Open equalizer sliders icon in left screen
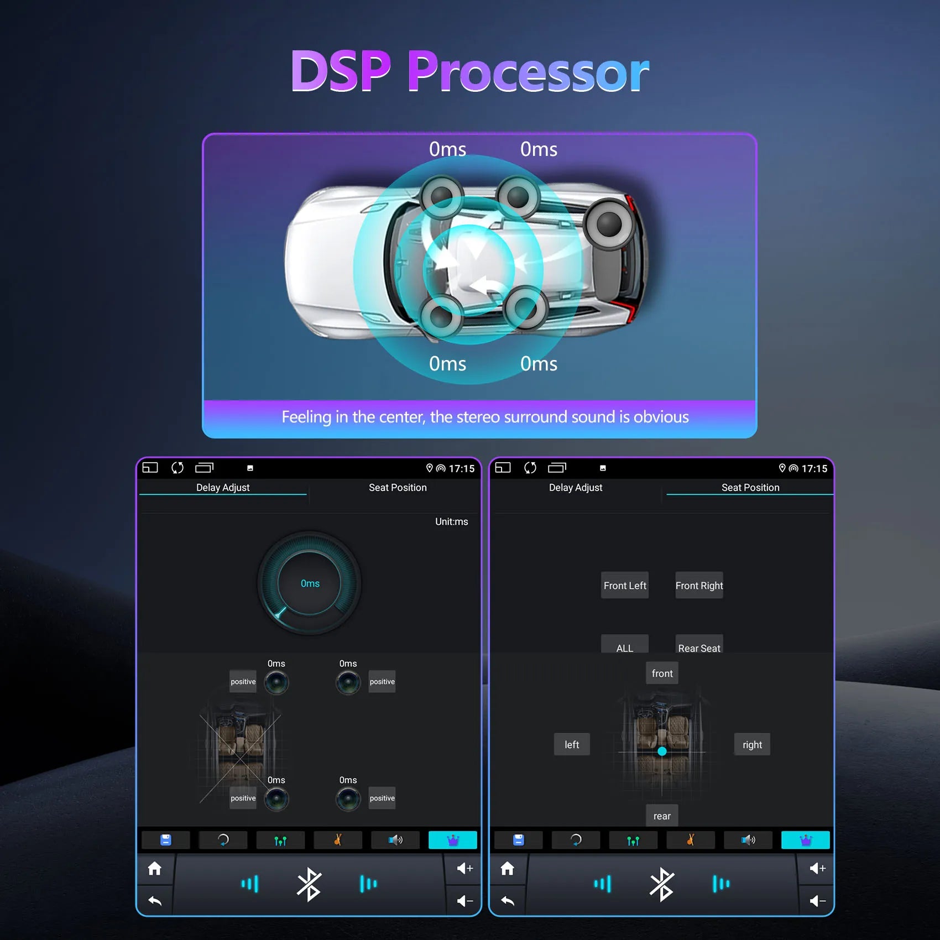Viewport: 940px width, 940px height. (x=280, y=840)
